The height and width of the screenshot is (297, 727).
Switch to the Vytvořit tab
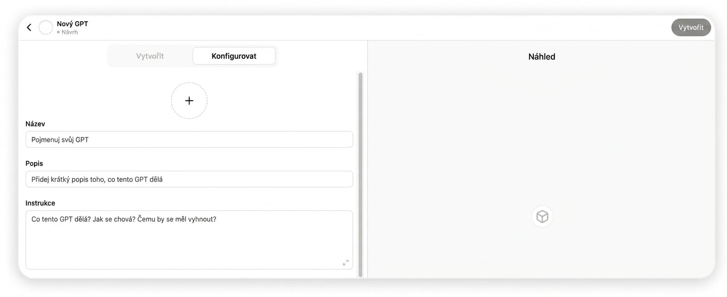[150, 56]
